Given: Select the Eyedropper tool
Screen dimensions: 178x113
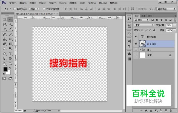Looking at the screenshot, I should [x=10, y=29].
